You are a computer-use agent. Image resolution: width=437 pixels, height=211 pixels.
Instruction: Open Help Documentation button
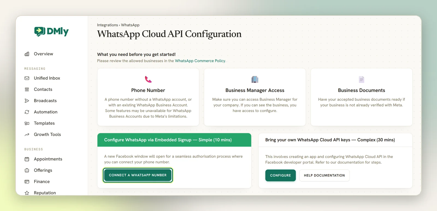(324, 176)
